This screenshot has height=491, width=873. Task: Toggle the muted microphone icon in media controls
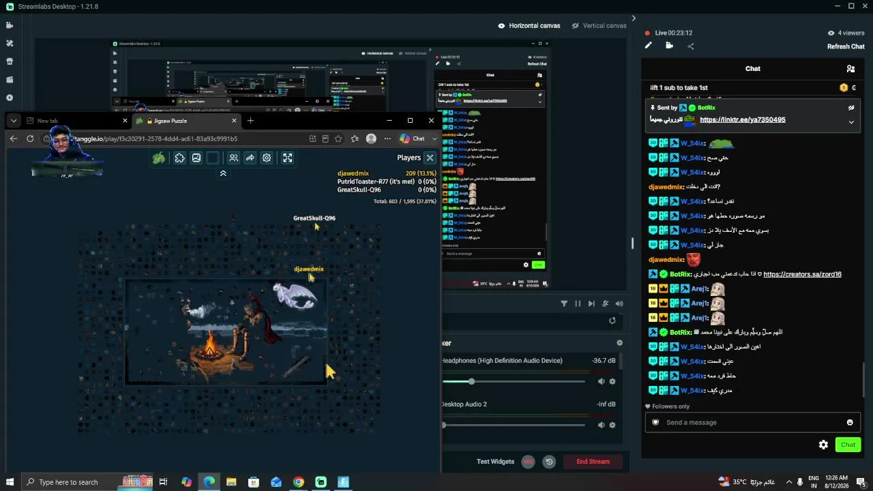coord(606,303)
